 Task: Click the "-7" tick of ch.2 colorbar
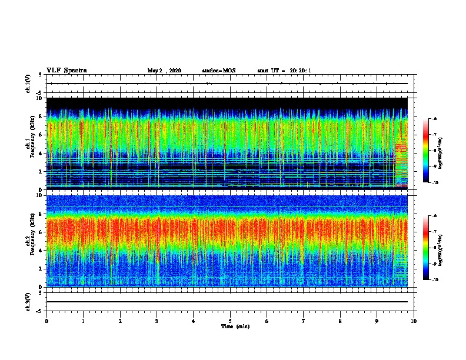coord(434,231)
